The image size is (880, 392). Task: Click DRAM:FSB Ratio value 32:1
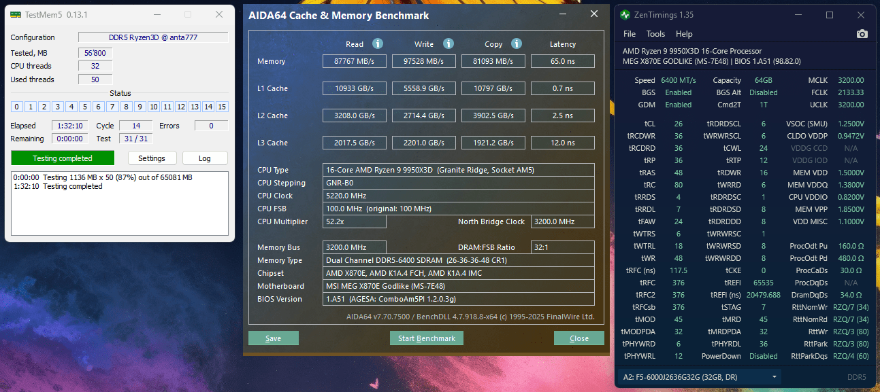pyautogui.click(x=563, y=247)
